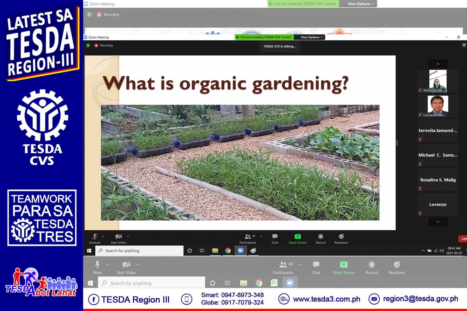Open Participants panel showing 40

pyautogui.click(x=283, y=267)
